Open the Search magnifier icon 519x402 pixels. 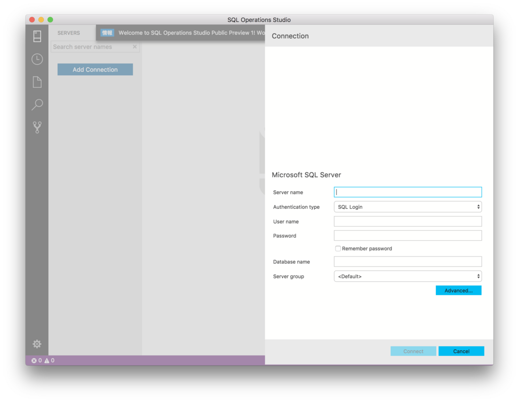[37, 104]
